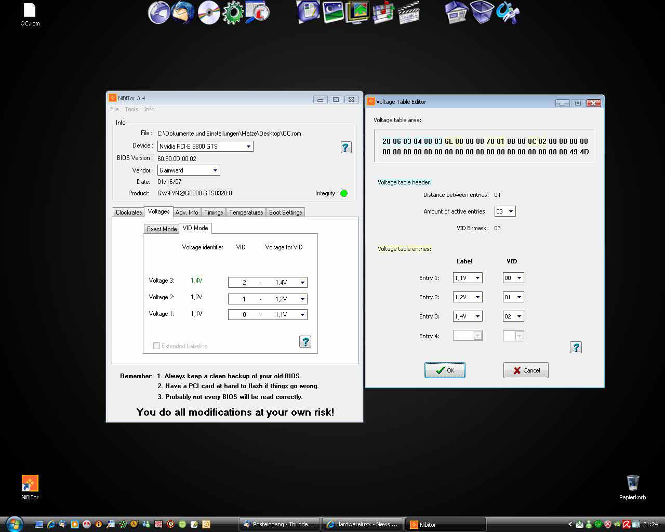This screenshot has height=532, width=665.
Task: Open Entry 3 VID dropdown 02
Action: [x=513, y=316]
